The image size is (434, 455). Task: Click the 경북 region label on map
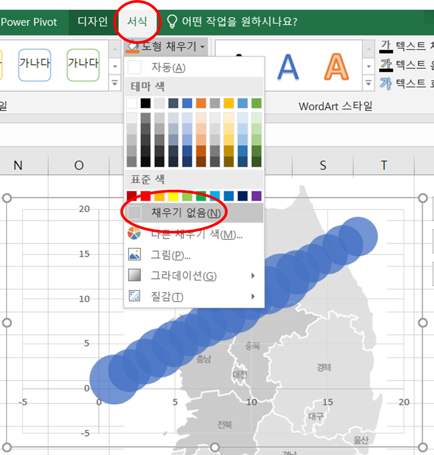pyautogui.click(x=324, y=367)
